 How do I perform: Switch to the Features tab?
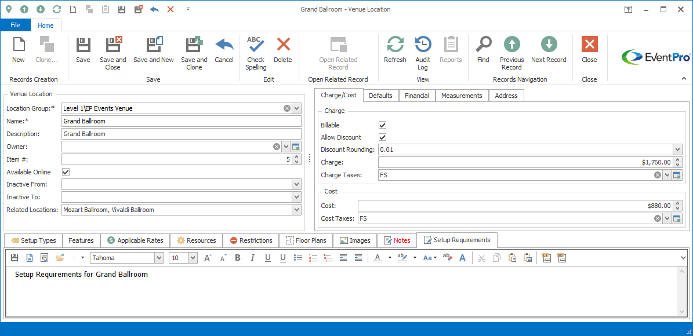click(81, 240)
